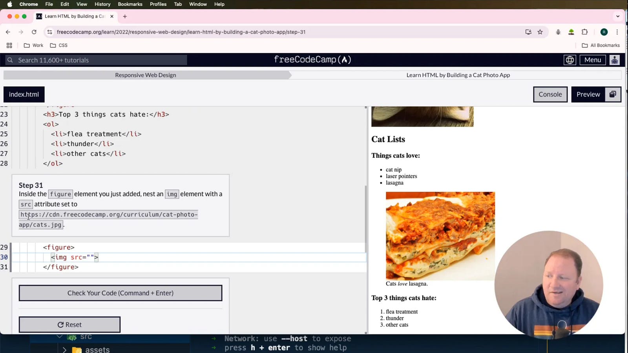Click the search magnifier icon

(10, 60)
